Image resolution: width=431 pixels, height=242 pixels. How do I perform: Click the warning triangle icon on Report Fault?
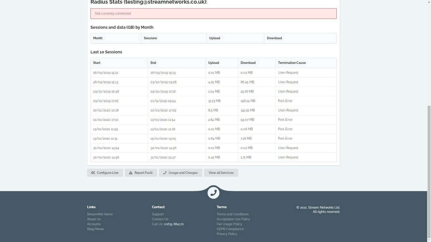point(130,173)
